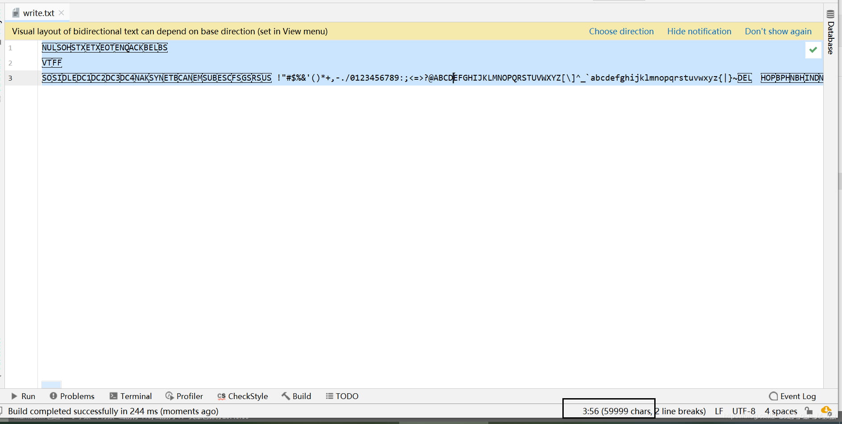Open the Database tool window
The image size is (842, 424).
[x=830, y=32]
